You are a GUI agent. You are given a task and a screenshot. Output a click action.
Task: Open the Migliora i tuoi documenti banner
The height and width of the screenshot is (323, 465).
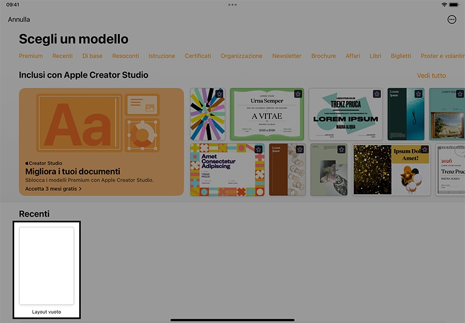101,142
